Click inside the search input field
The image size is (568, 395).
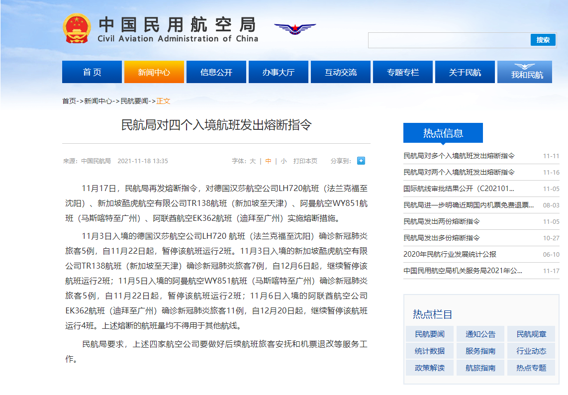click(x=449, y=40)
